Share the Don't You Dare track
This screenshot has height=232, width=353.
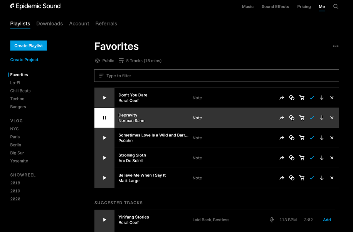click(x=282, y=98)
